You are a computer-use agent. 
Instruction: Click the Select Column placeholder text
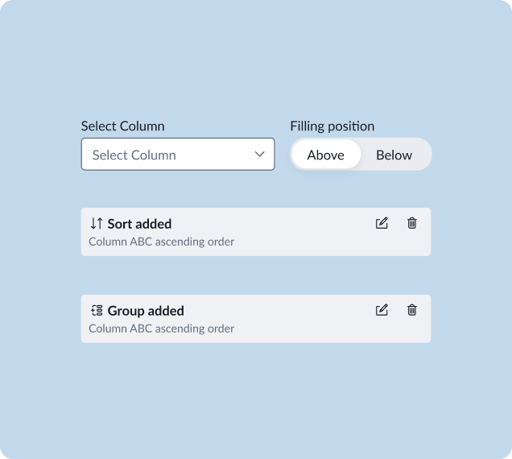pyautogui.click(x=134, y=155)
